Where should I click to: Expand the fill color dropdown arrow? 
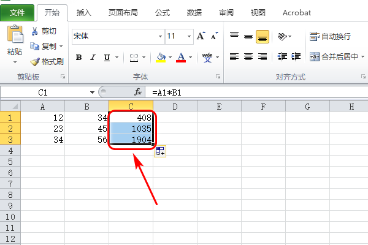pos(170,57)
